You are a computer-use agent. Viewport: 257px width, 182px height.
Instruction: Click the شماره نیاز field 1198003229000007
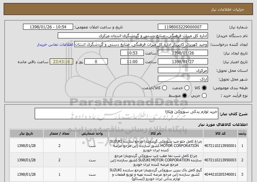pos(183,27)
